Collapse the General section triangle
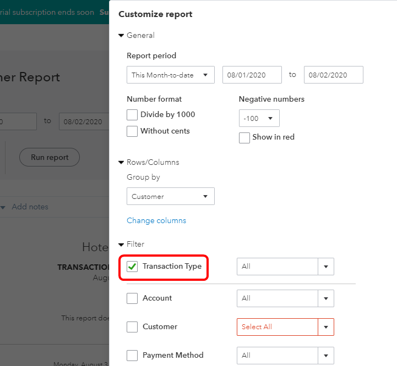Screen dimensions: 397x366 coord(121,36)
